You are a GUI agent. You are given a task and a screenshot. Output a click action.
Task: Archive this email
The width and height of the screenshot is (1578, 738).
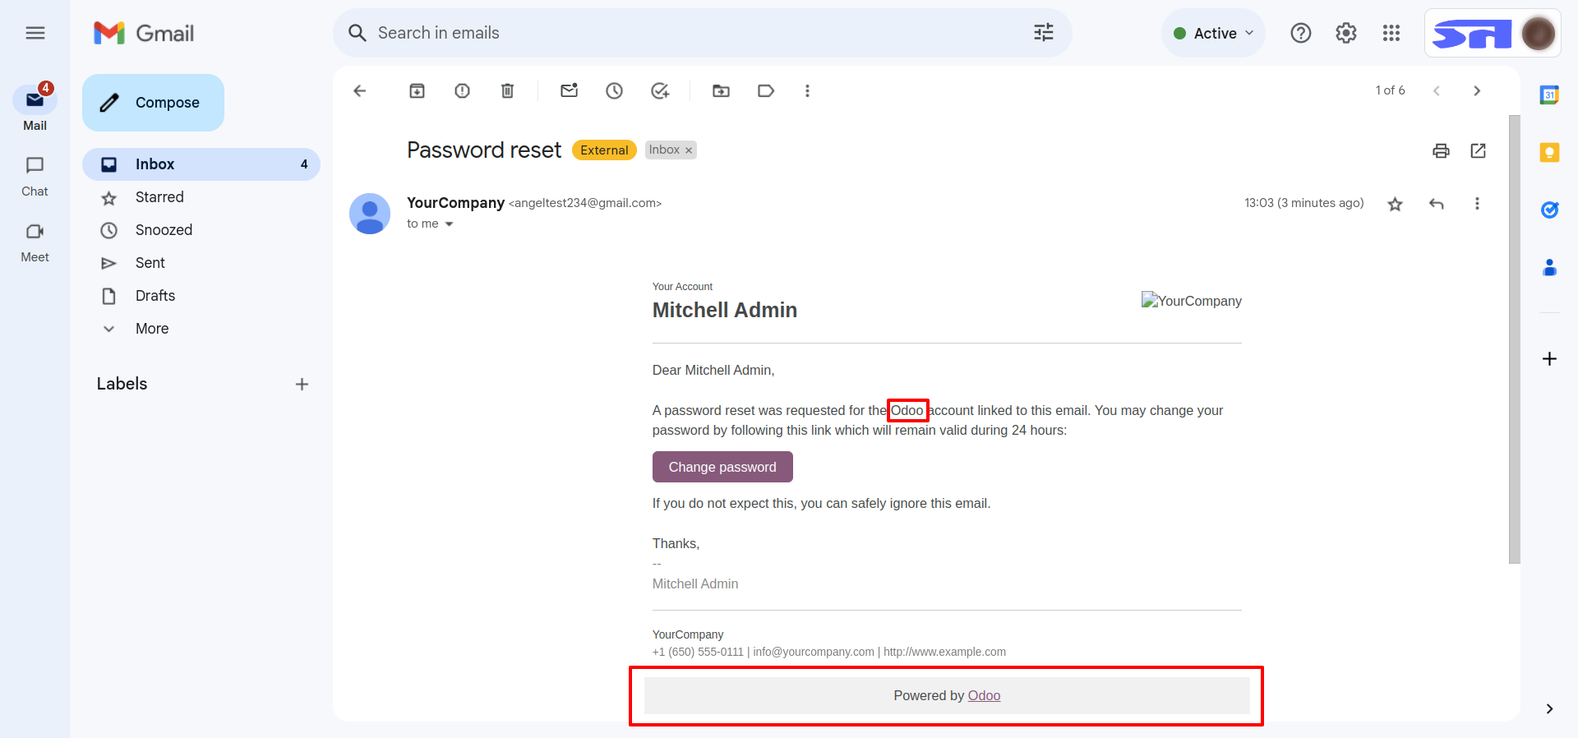[418, 91]
